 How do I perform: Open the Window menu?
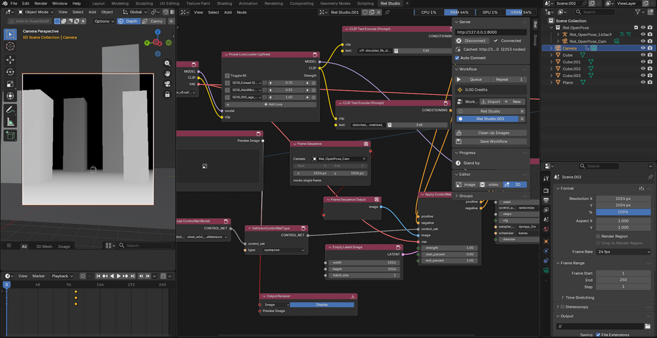click(59, 3)
